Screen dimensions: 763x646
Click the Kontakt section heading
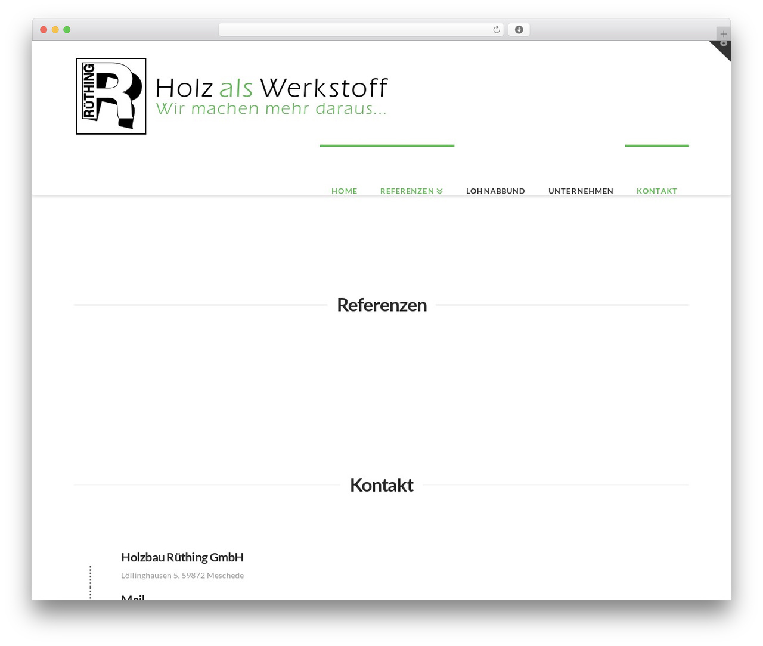pyautogui.click(x=381, y=485)
